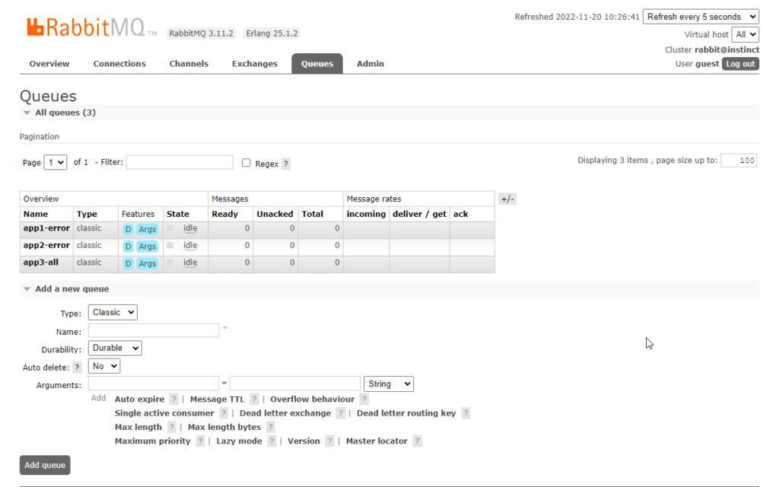779x487 pixels.
Task: Open the Admin tab
Action: coord(370,63)
